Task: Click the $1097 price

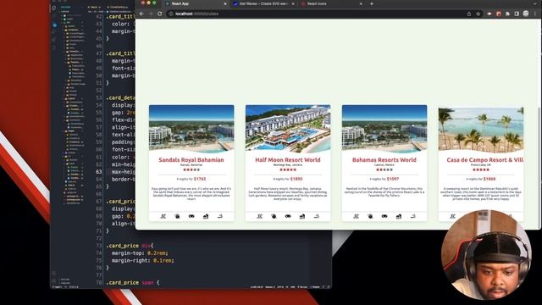Action: (x=393, y=179)
